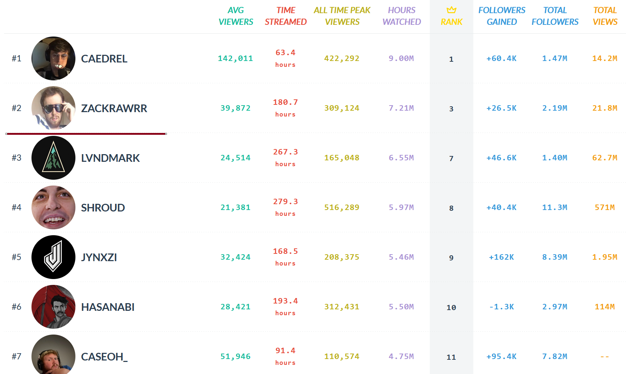Open the ZACKRAWRR channel link

click(114, 108)
